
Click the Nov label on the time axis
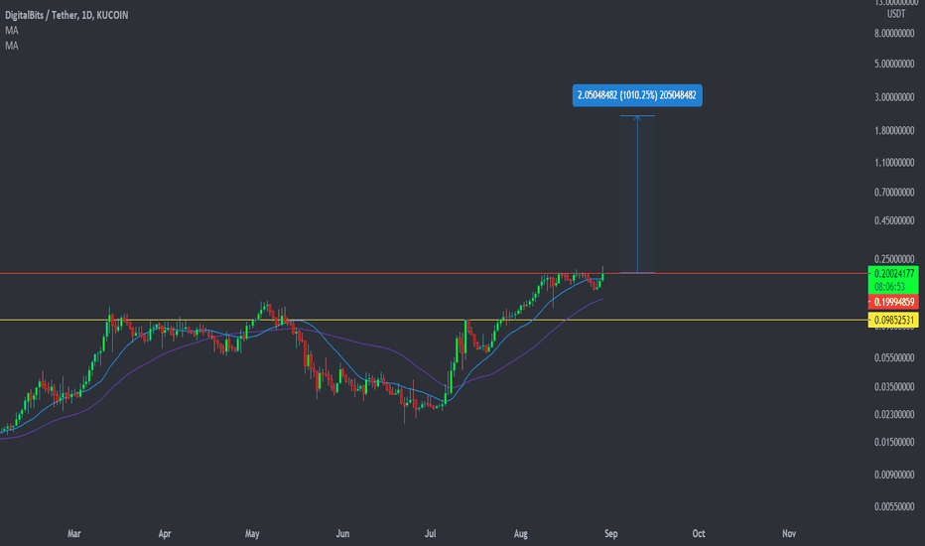point(789,534)
